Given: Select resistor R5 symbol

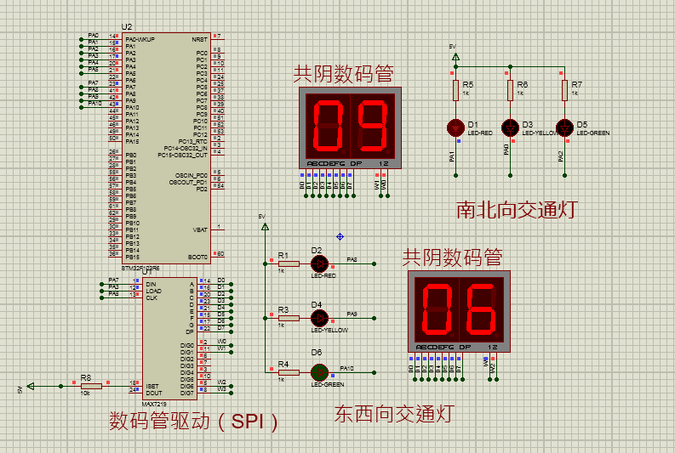Looking at the screenshot, I should [455, 90].
